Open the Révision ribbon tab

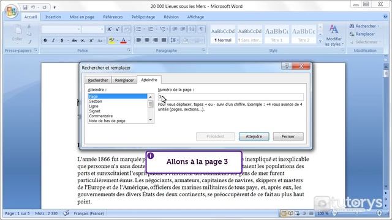click(171, 17)
